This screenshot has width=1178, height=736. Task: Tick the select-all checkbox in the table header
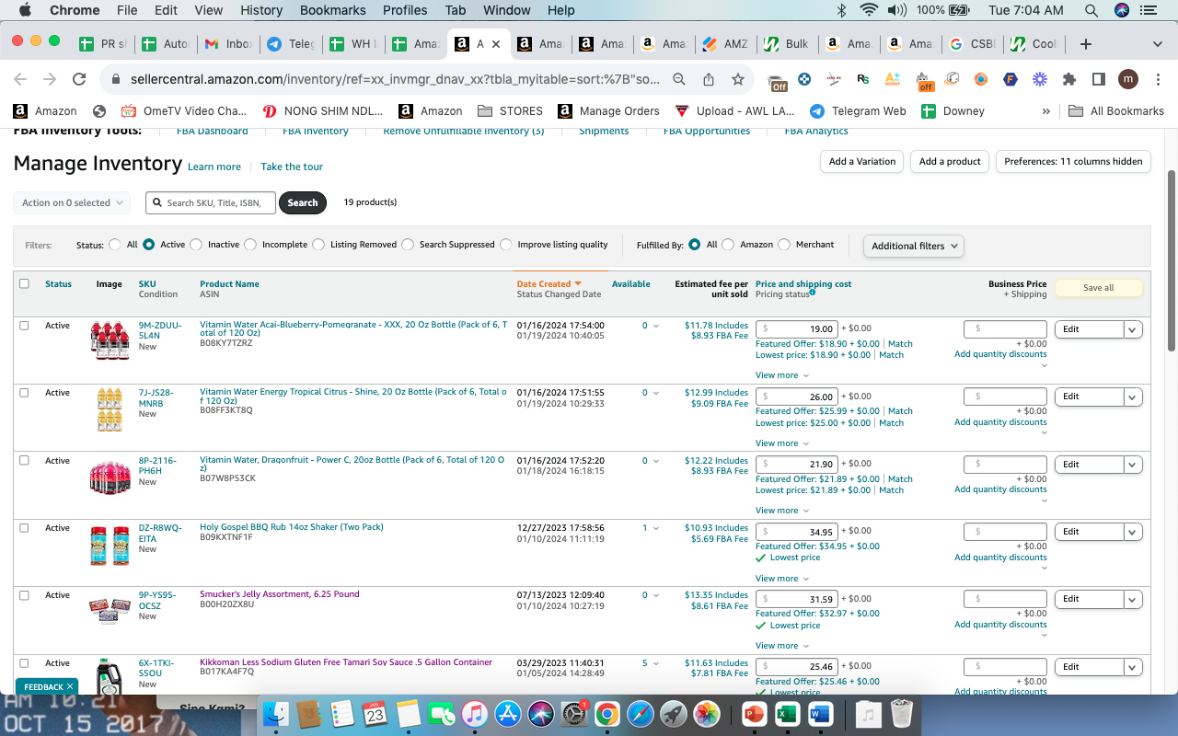click(24, 283)
